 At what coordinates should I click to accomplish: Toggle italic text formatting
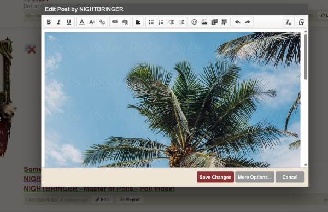click(59, 22)
